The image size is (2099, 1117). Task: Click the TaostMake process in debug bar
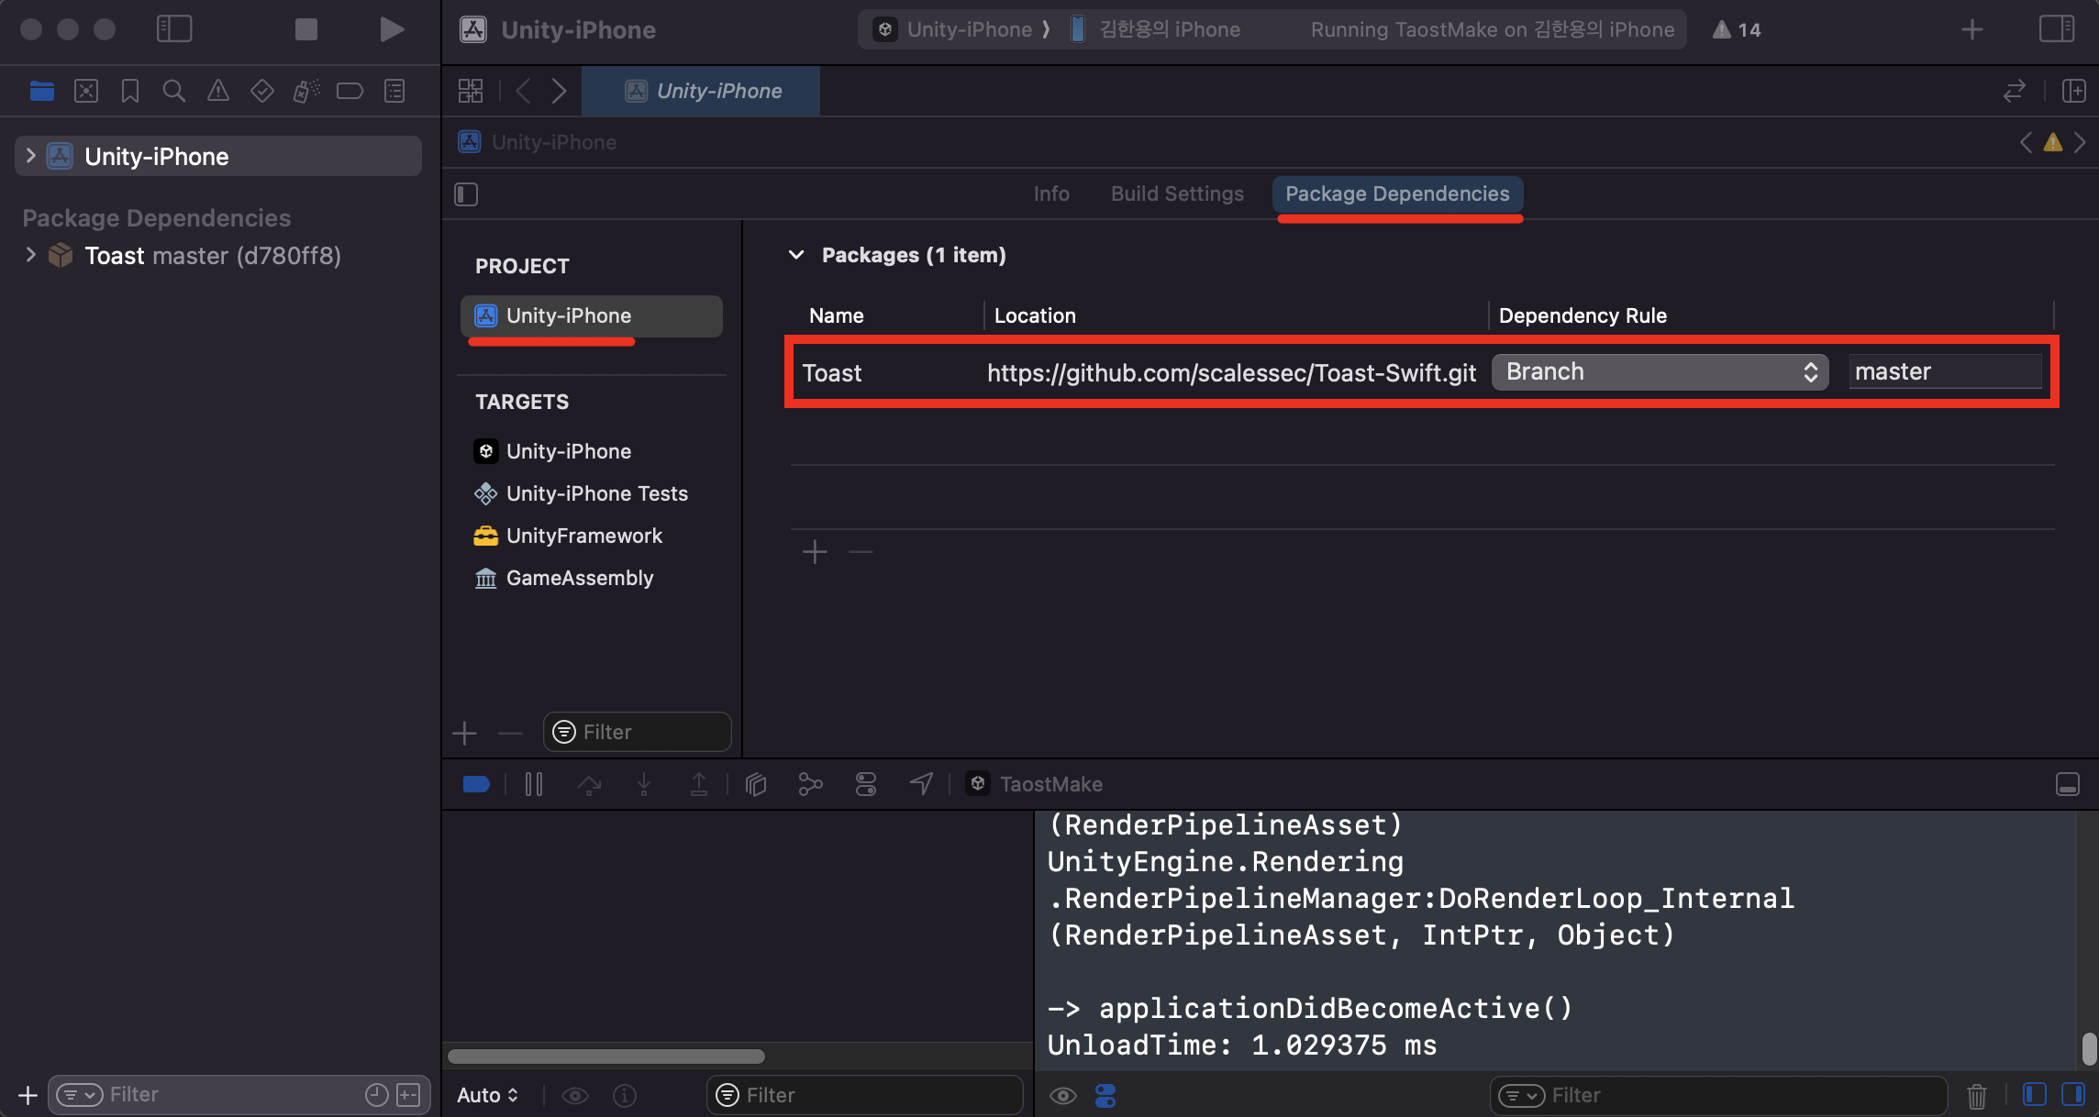click(x=1034, y=784)
